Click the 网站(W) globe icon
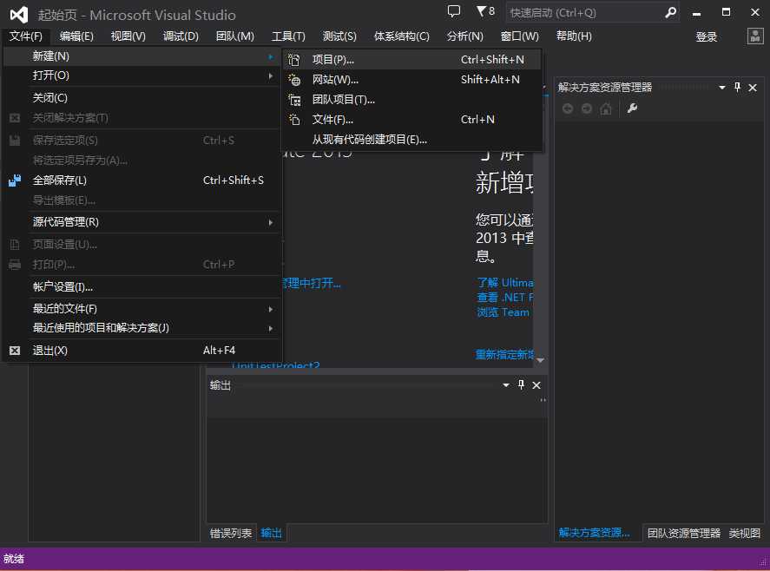Image resolution: width=770 pixels, height=571 pixels. tap(294, 80)
